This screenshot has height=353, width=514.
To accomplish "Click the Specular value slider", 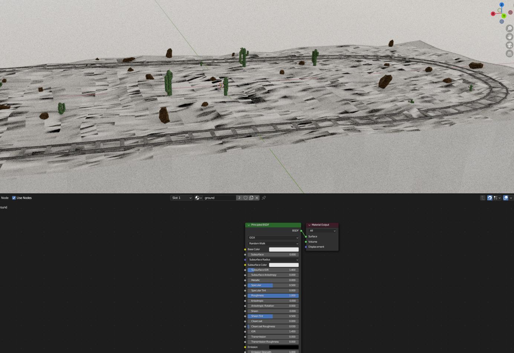I will point(273,285).
